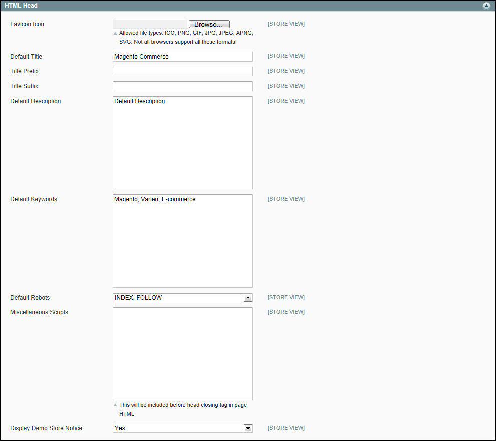The height and width of the screenshot is (441, 496).
Task: Open the Display Demo Store Notice dropdown
Action: point(183,428)
